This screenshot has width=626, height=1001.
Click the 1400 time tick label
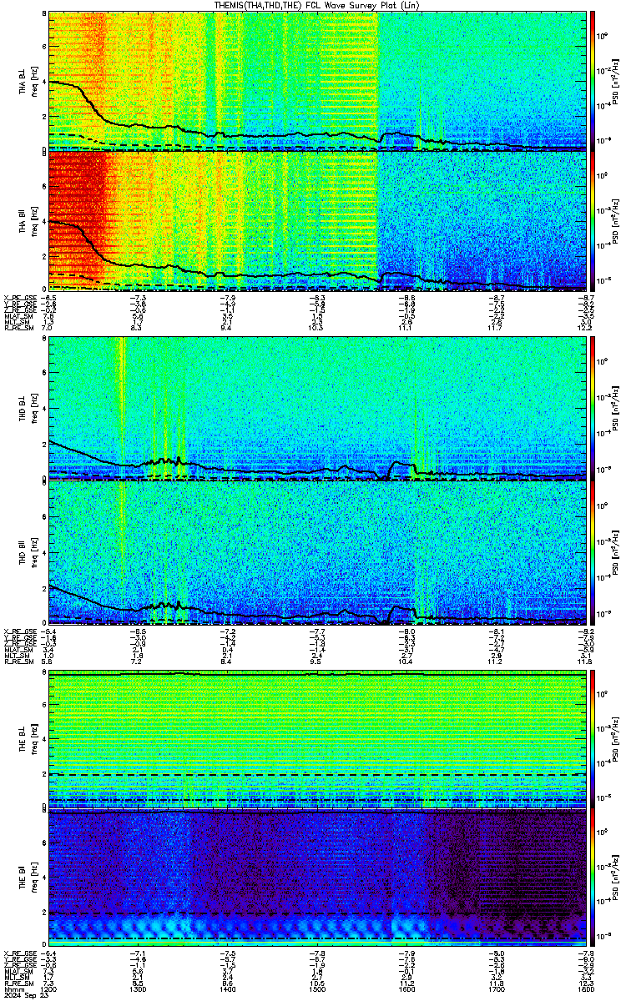(x=228, y=988)
